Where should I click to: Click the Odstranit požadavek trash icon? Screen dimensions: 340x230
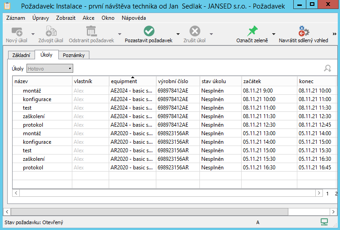(x=91, y=31)
